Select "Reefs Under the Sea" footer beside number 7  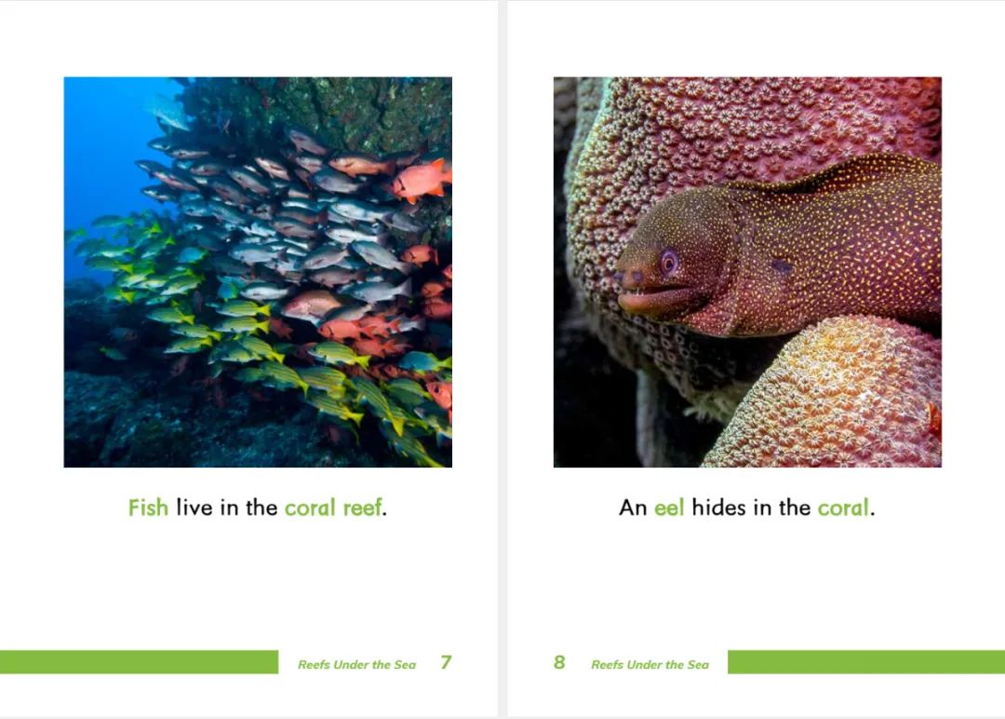(356, 664)
